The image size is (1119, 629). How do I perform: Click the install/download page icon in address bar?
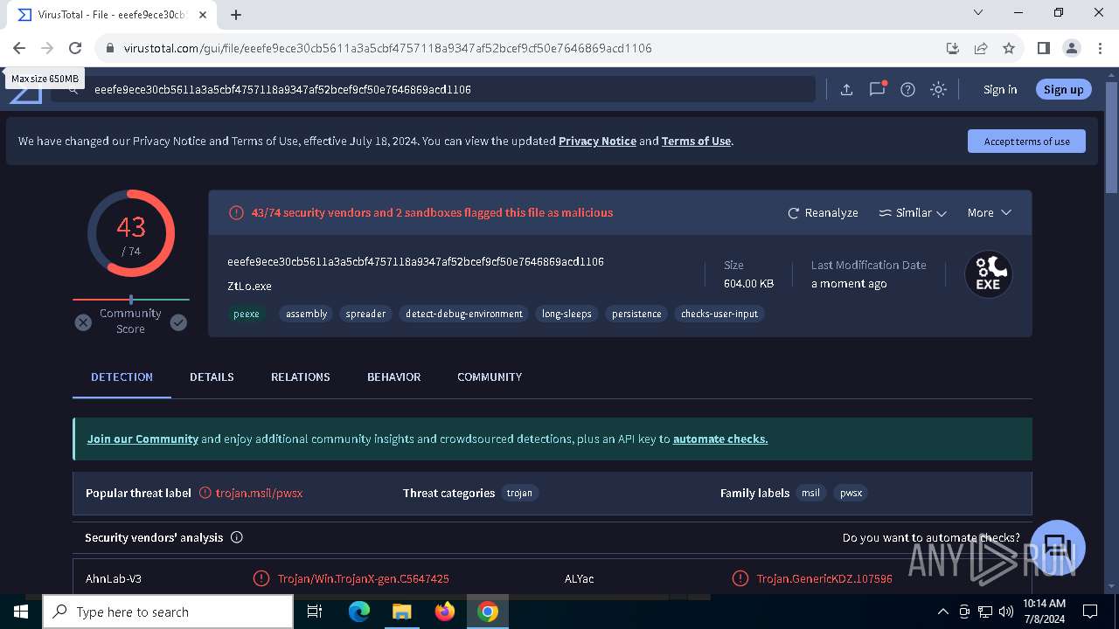pyautogui.click(x=953, y=48)
